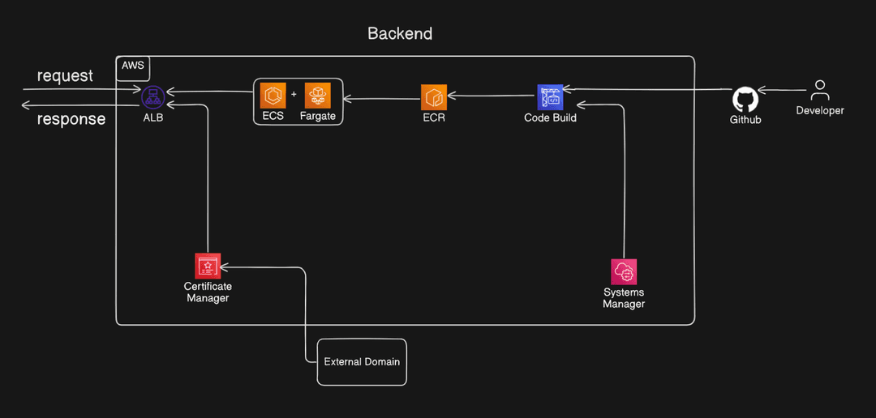Click the 'Fargate' text label
This screenshot has height=418, width=876.
point(318,117)
